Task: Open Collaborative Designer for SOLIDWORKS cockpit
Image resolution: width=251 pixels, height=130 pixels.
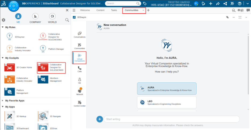Action: point(51,68)
